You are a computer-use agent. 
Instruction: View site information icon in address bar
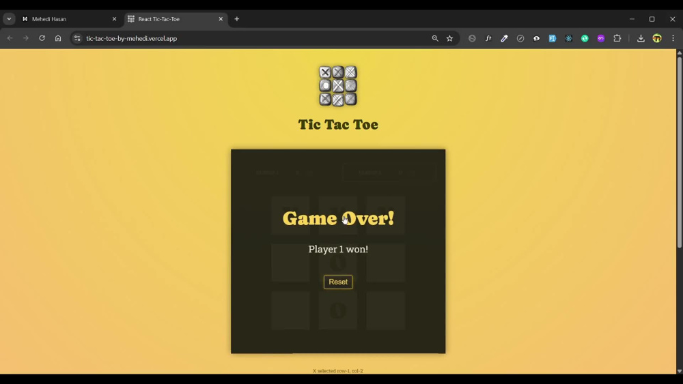[x=77, y=38]
